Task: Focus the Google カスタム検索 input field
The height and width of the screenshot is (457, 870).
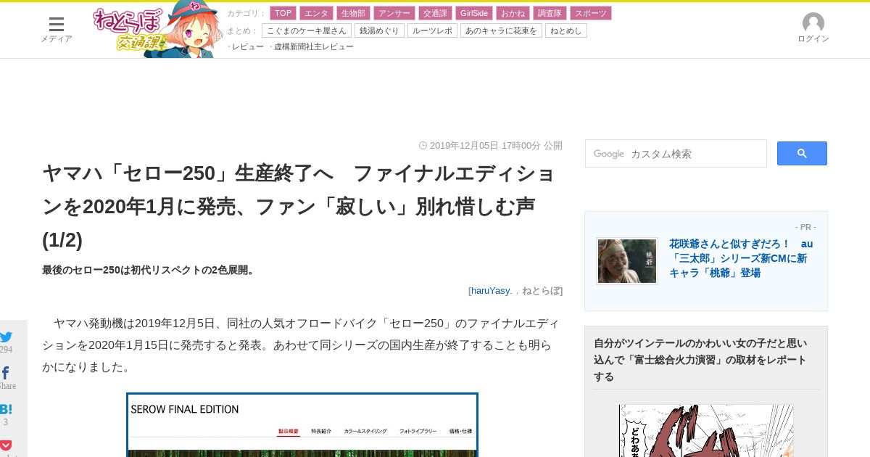Action: (x=676, y=154)
